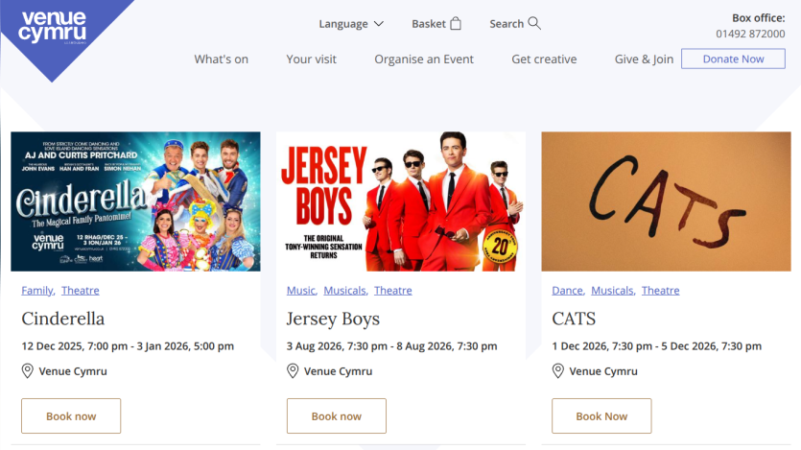Open the What's on menu

[222, 59]
